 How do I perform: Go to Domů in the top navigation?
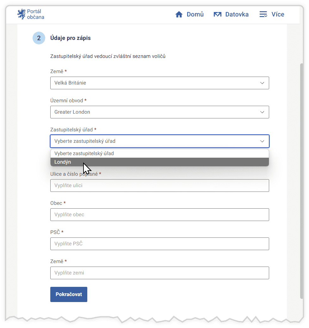tap(195, 15)
